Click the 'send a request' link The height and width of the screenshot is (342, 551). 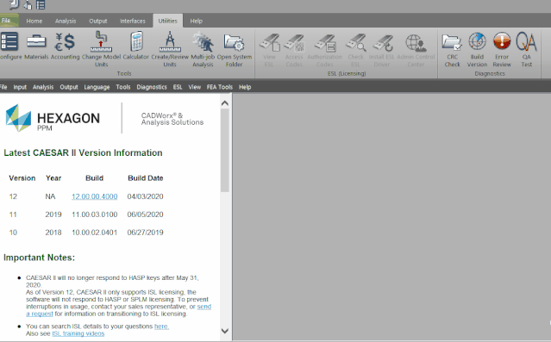(x=203, y=307)
